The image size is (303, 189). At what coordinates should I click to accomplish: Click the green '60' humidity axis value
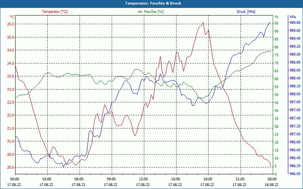[276, 79]
